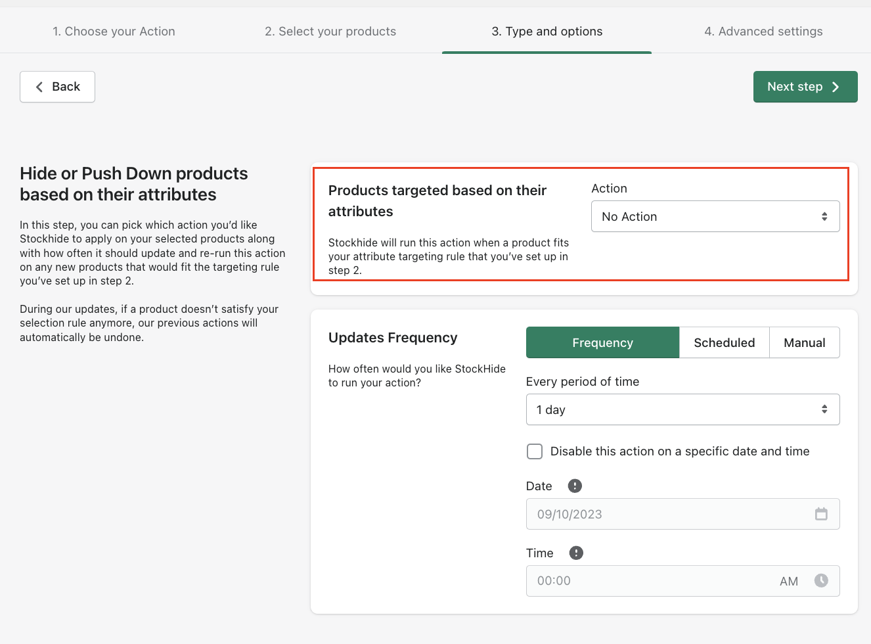The height and width of the screenshot is (644, 871).
Task: Select the Type and options tab
Action: 547,32
